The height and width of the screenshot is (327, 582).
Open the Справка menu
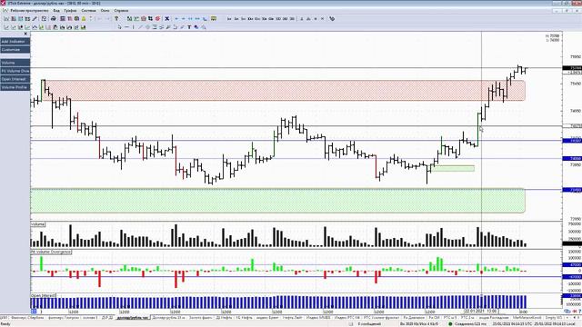click(x=121, y=11)
